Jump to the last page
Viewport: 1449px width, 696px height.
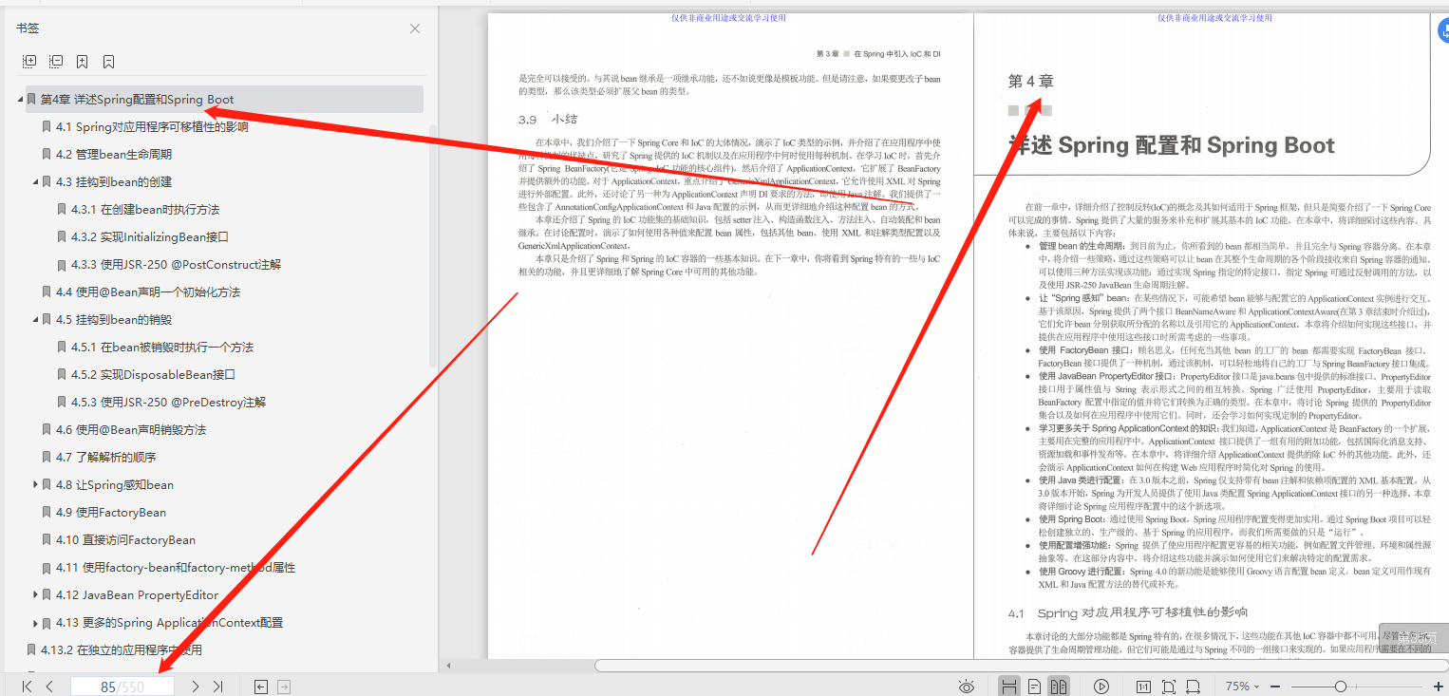click(x=218, y=687)
